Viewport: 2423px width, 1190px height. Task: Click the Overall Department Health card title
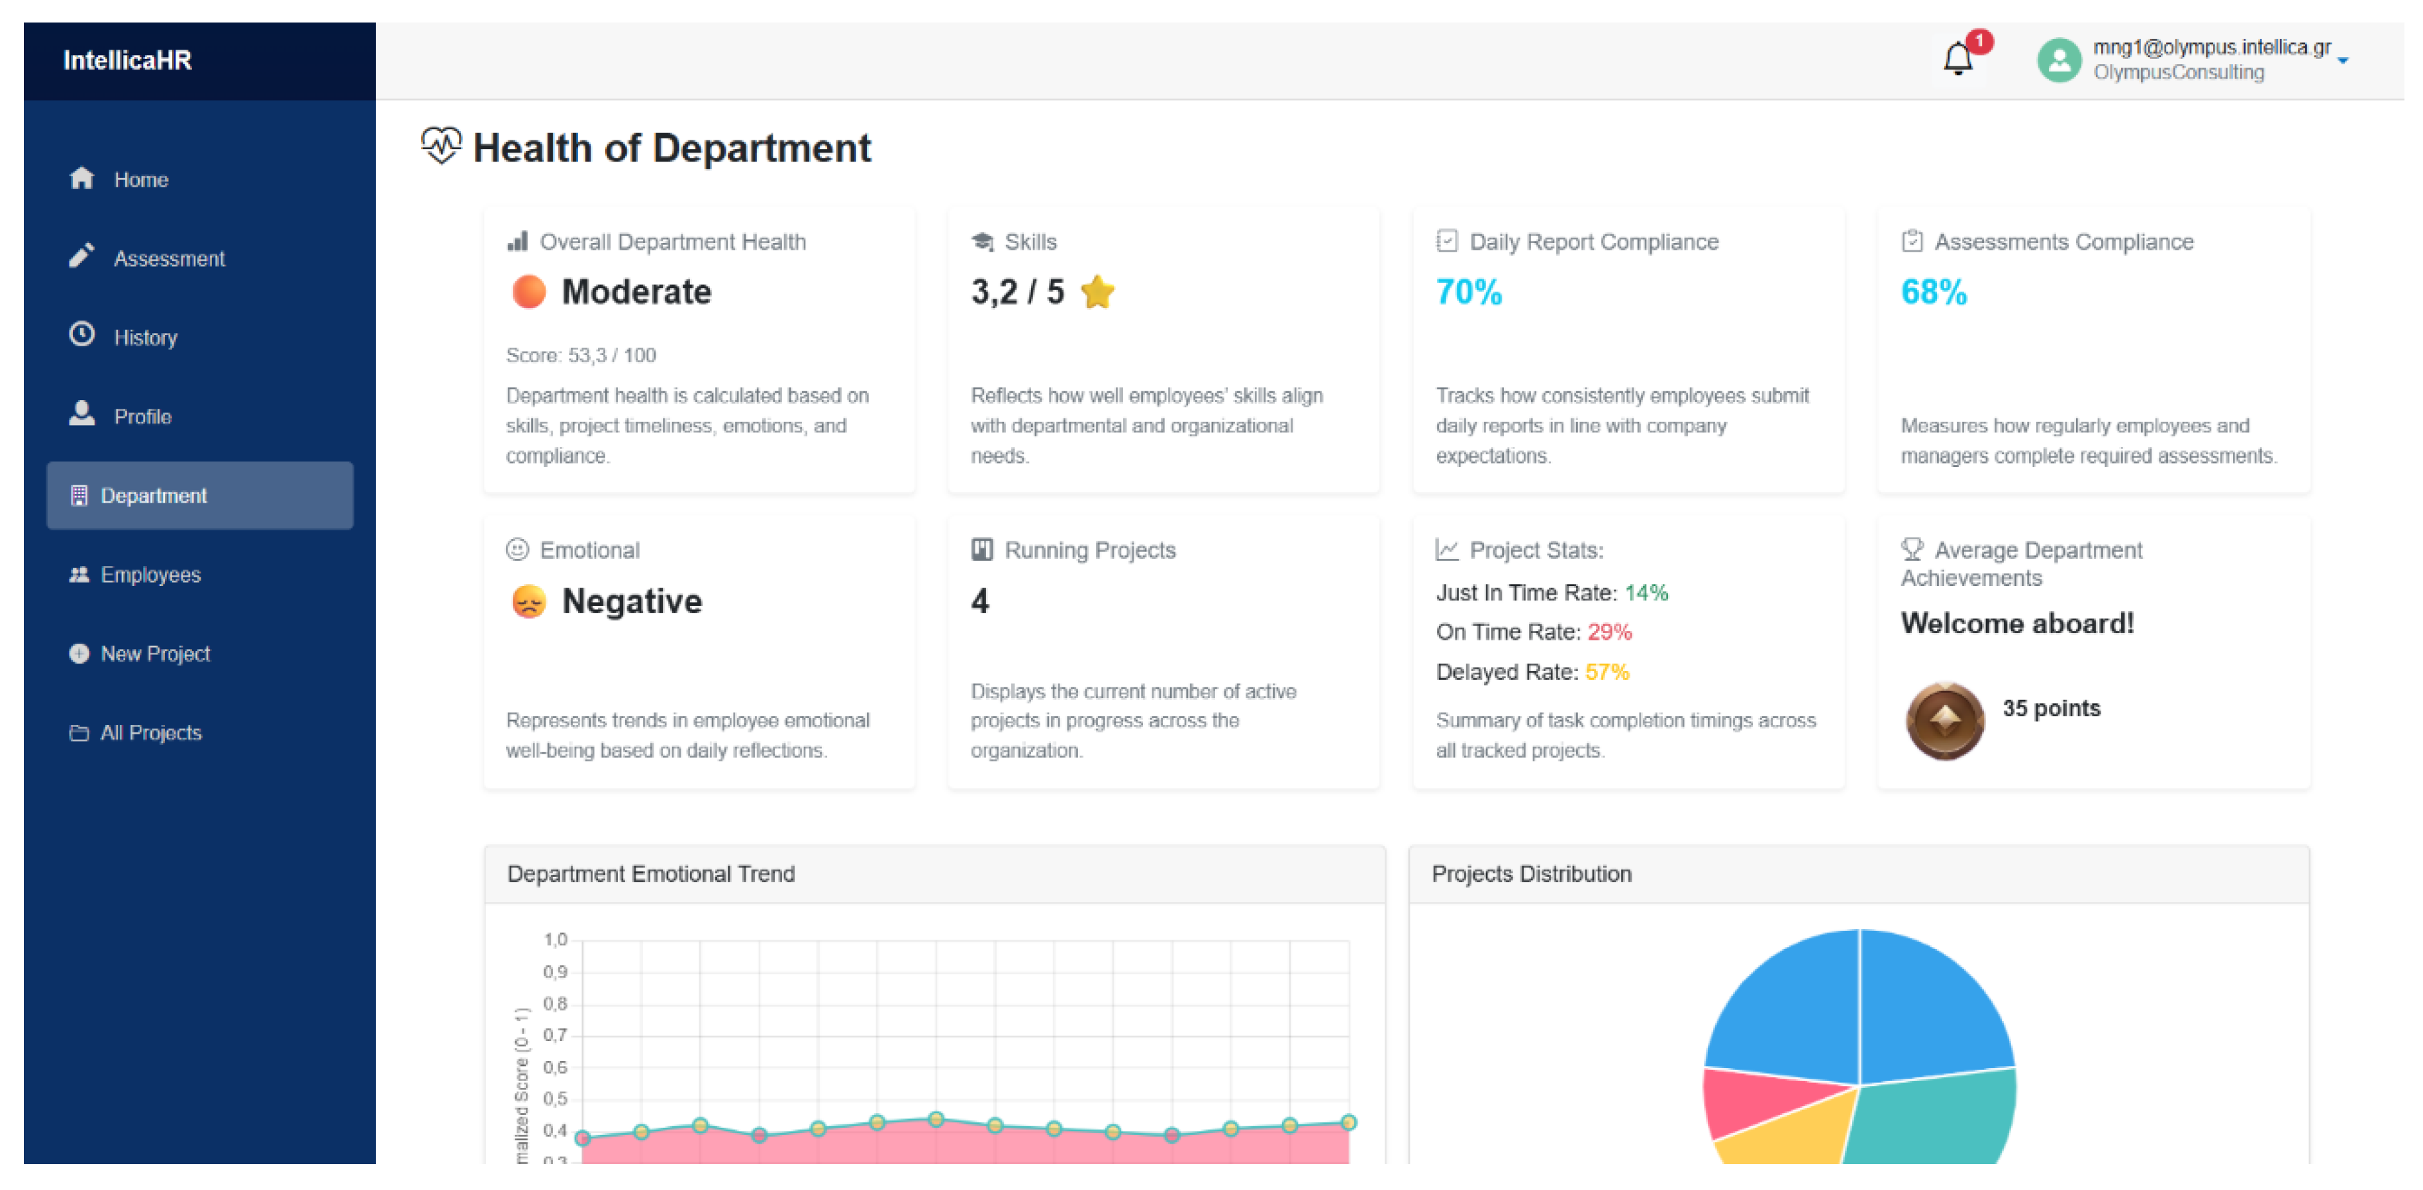[673, 242]
